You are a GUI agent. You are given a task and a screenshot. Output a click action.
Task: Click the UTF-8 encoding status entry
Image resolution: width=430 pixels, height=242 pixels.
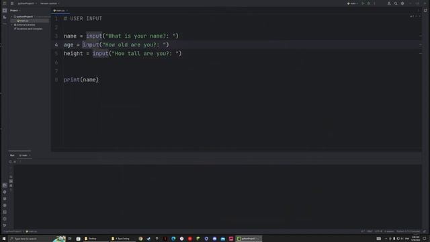click(378, 231)
